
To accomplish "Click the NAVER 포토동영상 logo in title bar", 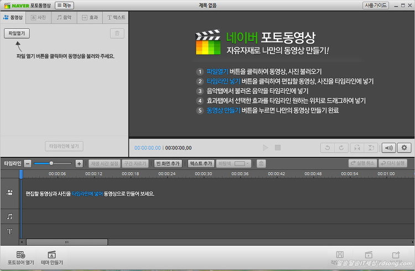I will click(27, 6).
